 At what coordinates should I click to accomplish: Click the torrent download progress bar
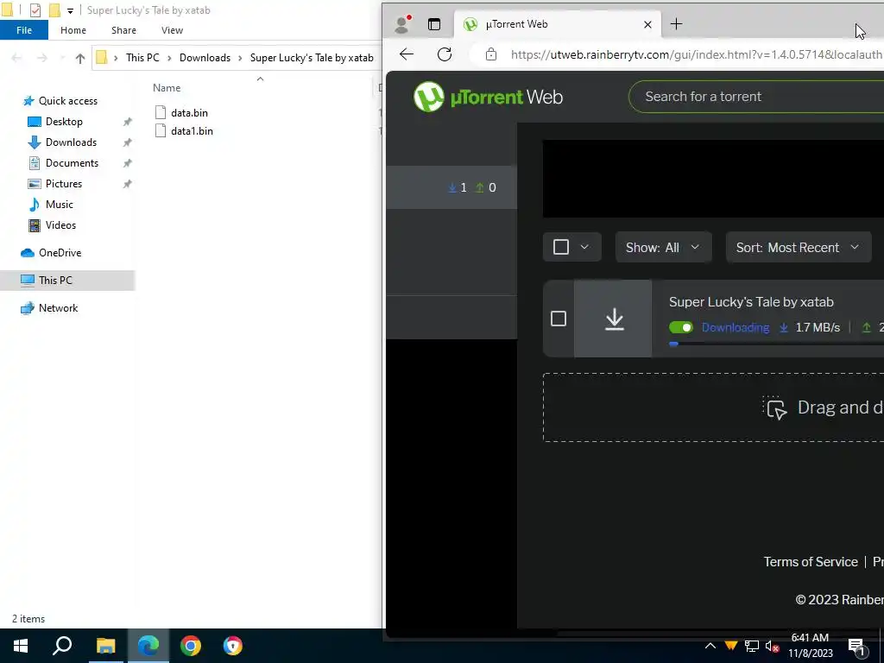point(776,344)
